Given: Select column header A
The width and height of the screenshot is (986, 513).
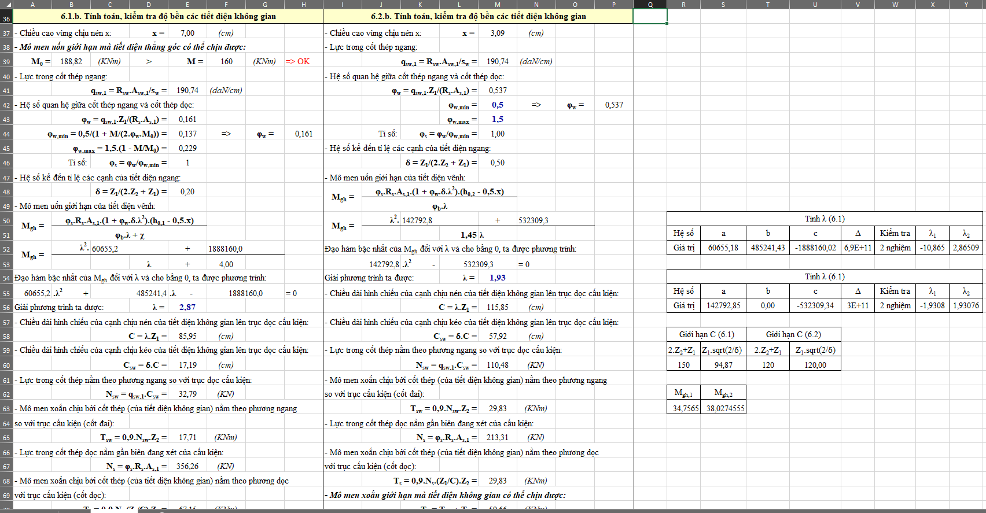Looking at the screenshot, I should click(32, 4).
